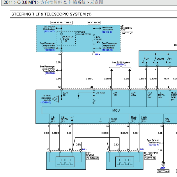Click the triangle 'A' reference connector symbol
Screen dimensions: 177x177
point(56,99)
